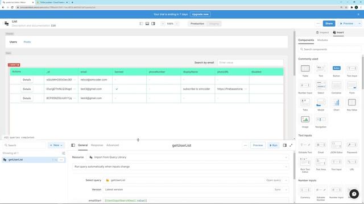Select the Posts tab in the app
This screenshot has width=364, height=204.
coord(27,42)
